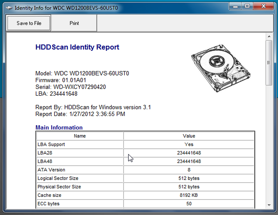Click the Physical Sector Size row name

tap(59, 187)
